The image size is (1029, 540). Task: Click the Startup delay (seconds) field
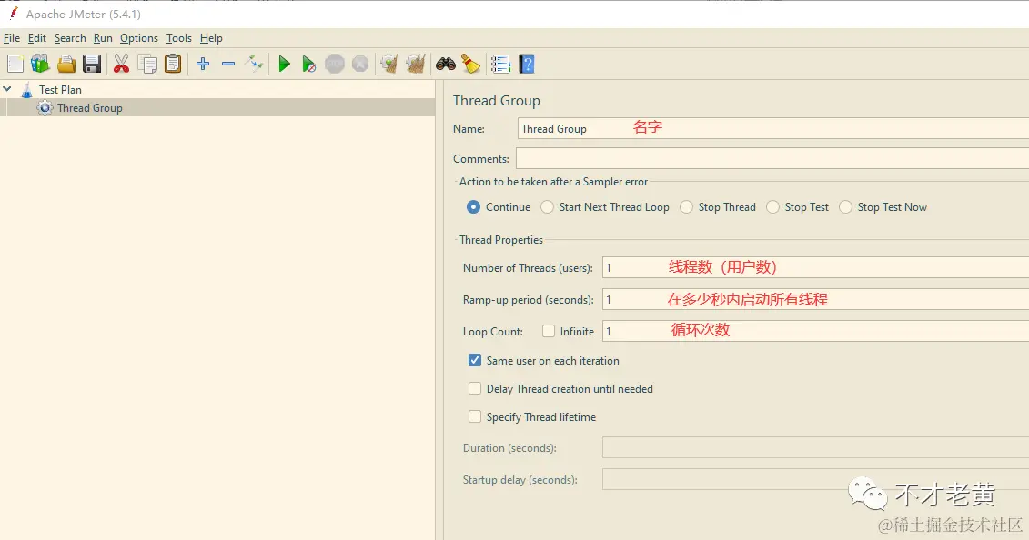point(816,479)
